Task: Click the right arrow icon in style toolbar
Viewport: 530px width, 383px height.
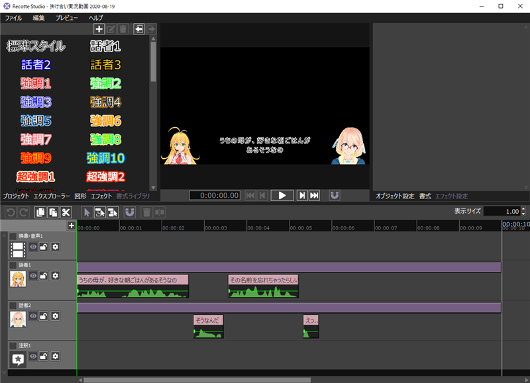Action: coord(151,29)
